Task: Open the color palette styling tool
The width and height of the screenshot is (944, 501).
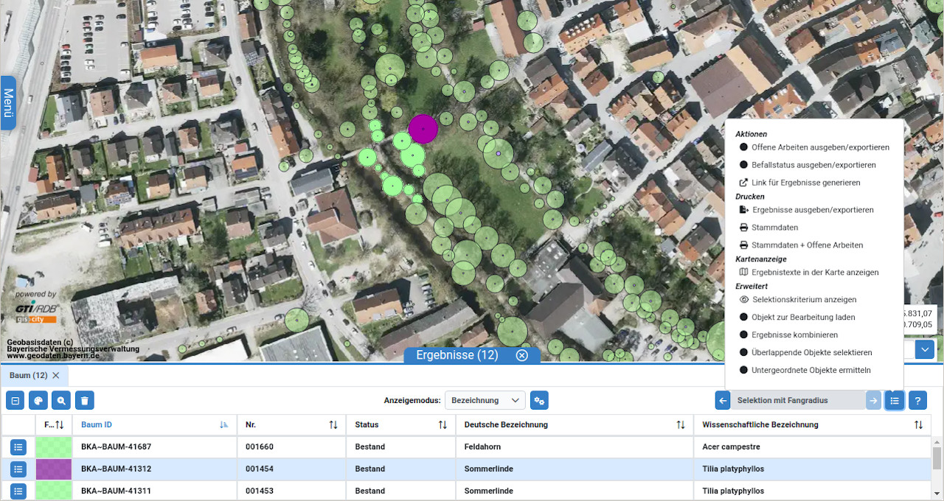Action: point(38,401)
